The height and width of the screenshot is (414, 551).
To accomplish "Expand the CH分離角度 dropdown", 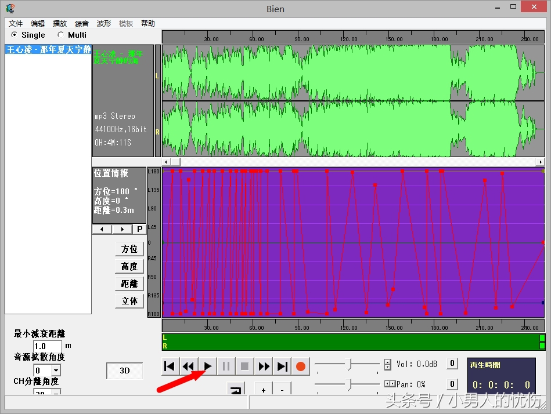I will 56,393.
